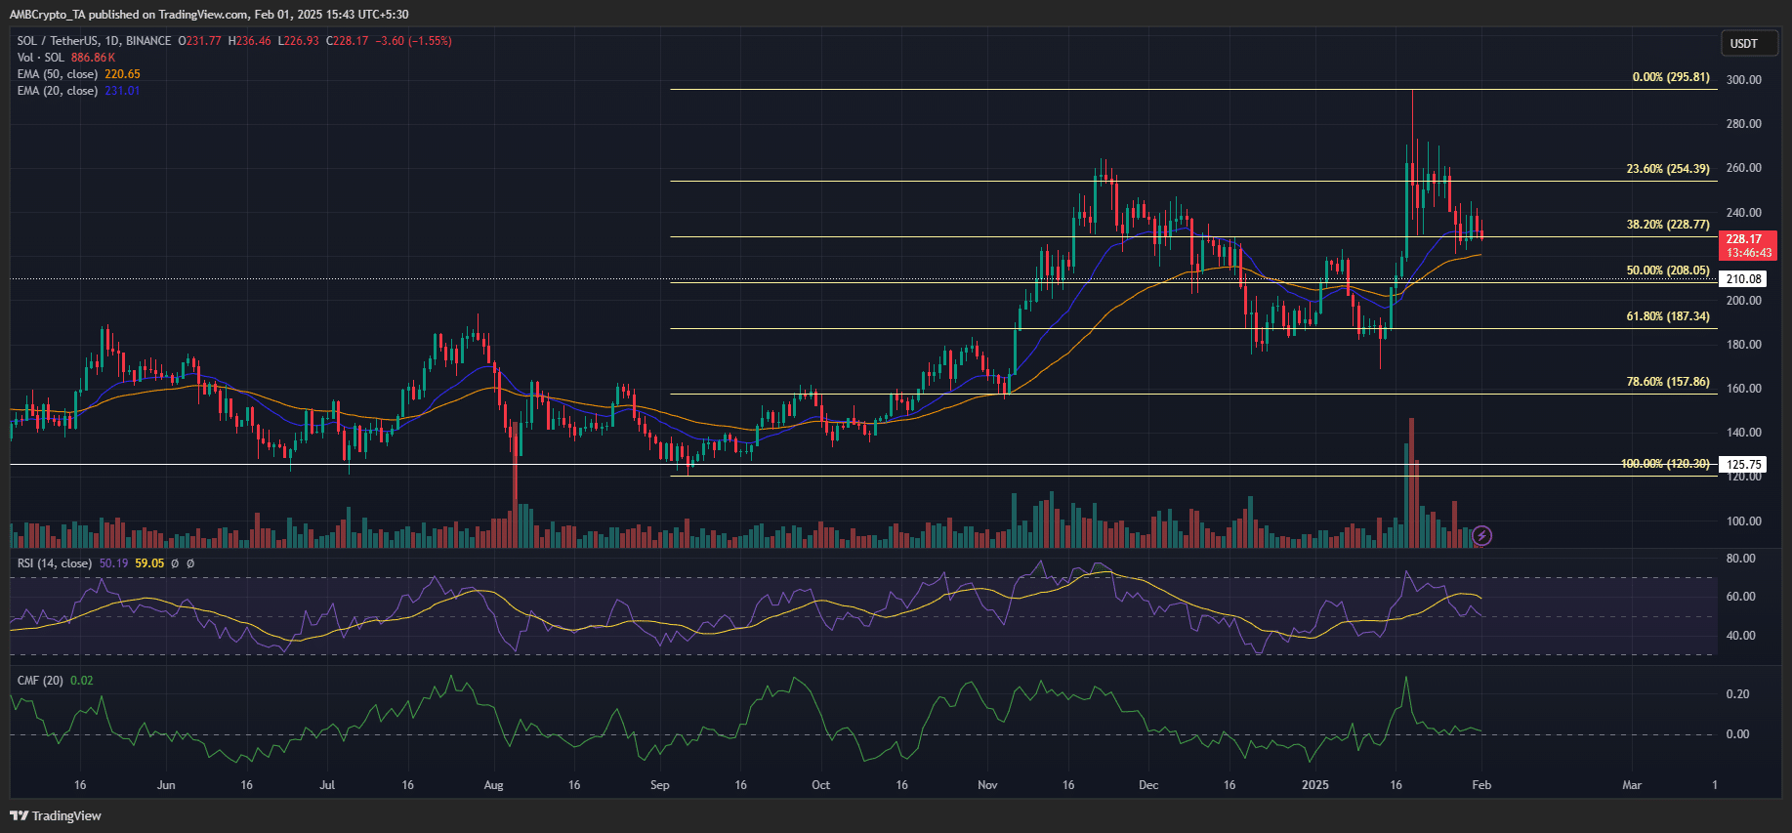
Task: Click the Mar label on time axis
Action: click(x=1632, y=785)
